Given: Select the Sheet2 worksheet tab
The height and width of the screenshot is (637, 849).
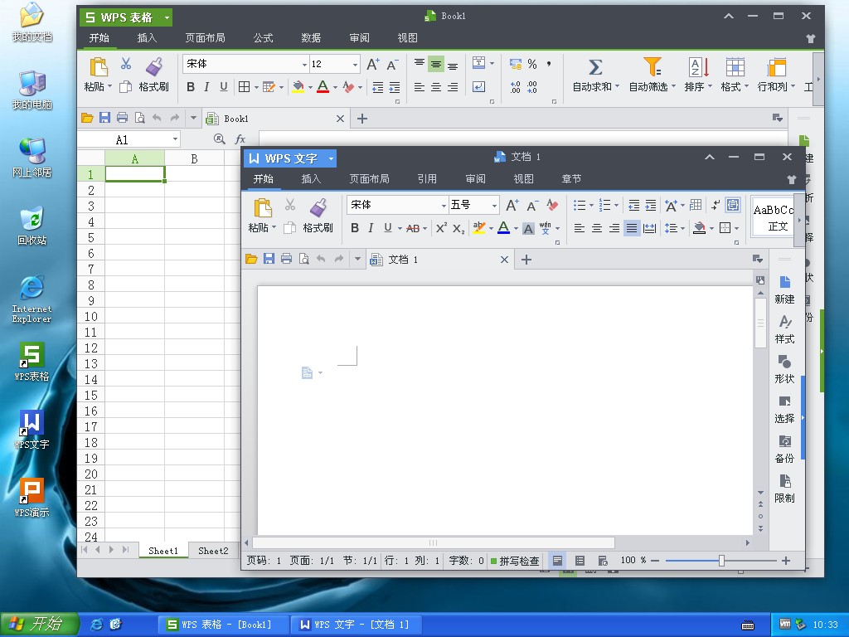Looking at the screenshot, I should [x=213, y=551].
